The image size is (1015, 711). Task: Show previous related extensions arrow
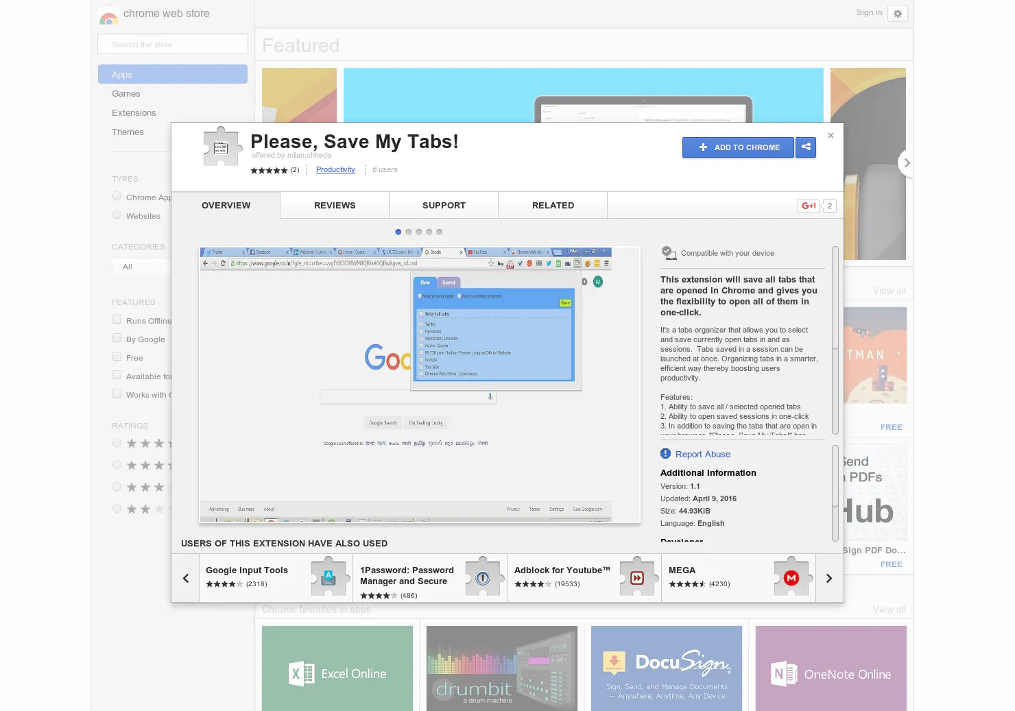[186, 578]
